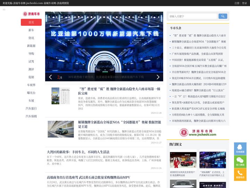Viewport: 250px width, 188px height.
Task: Open 在线客服 QQ floating icon
Action: click(x=240, y=149)
